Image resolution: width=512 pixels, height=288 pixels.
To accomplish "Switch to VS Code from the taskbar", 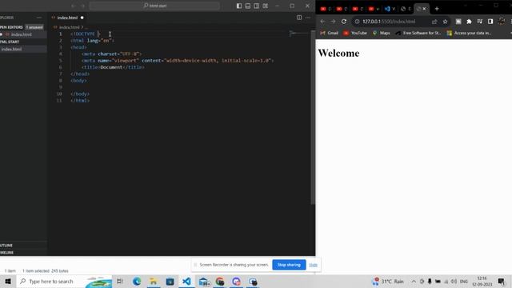I will (186, 281).
